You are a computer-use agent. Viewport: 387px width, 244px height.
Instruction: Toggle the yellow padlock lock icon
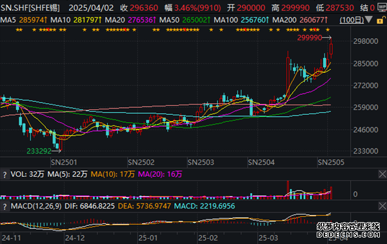pos(381,20)
